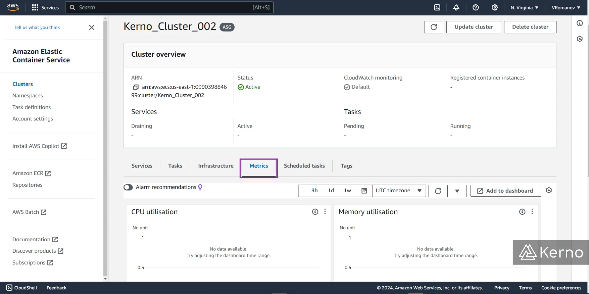Show info for Memory utilisation widget
The image size is (589, 294).
click(x=522, y=212)
